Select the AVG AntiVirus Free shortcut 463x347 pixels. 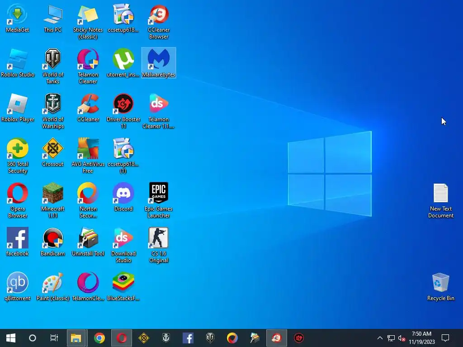pyautogui.click(x=88, y=156)
